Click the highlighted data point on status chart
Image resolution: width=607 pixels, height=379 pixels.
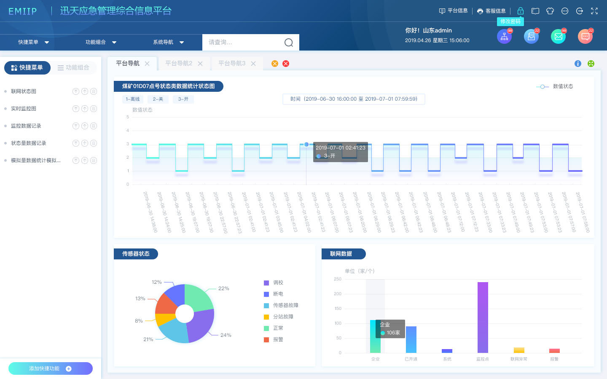coord(306,144)
